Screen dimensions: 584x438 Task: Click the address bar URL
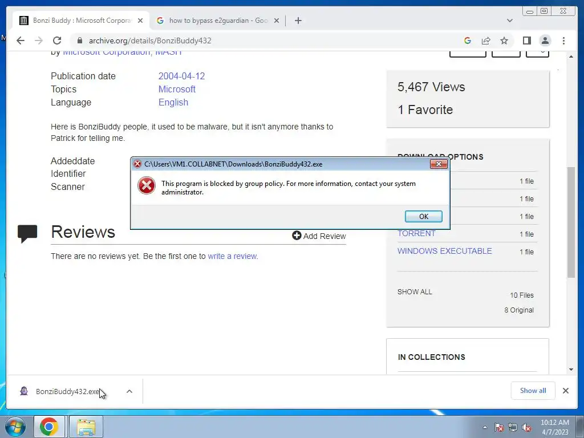point(150,40)
